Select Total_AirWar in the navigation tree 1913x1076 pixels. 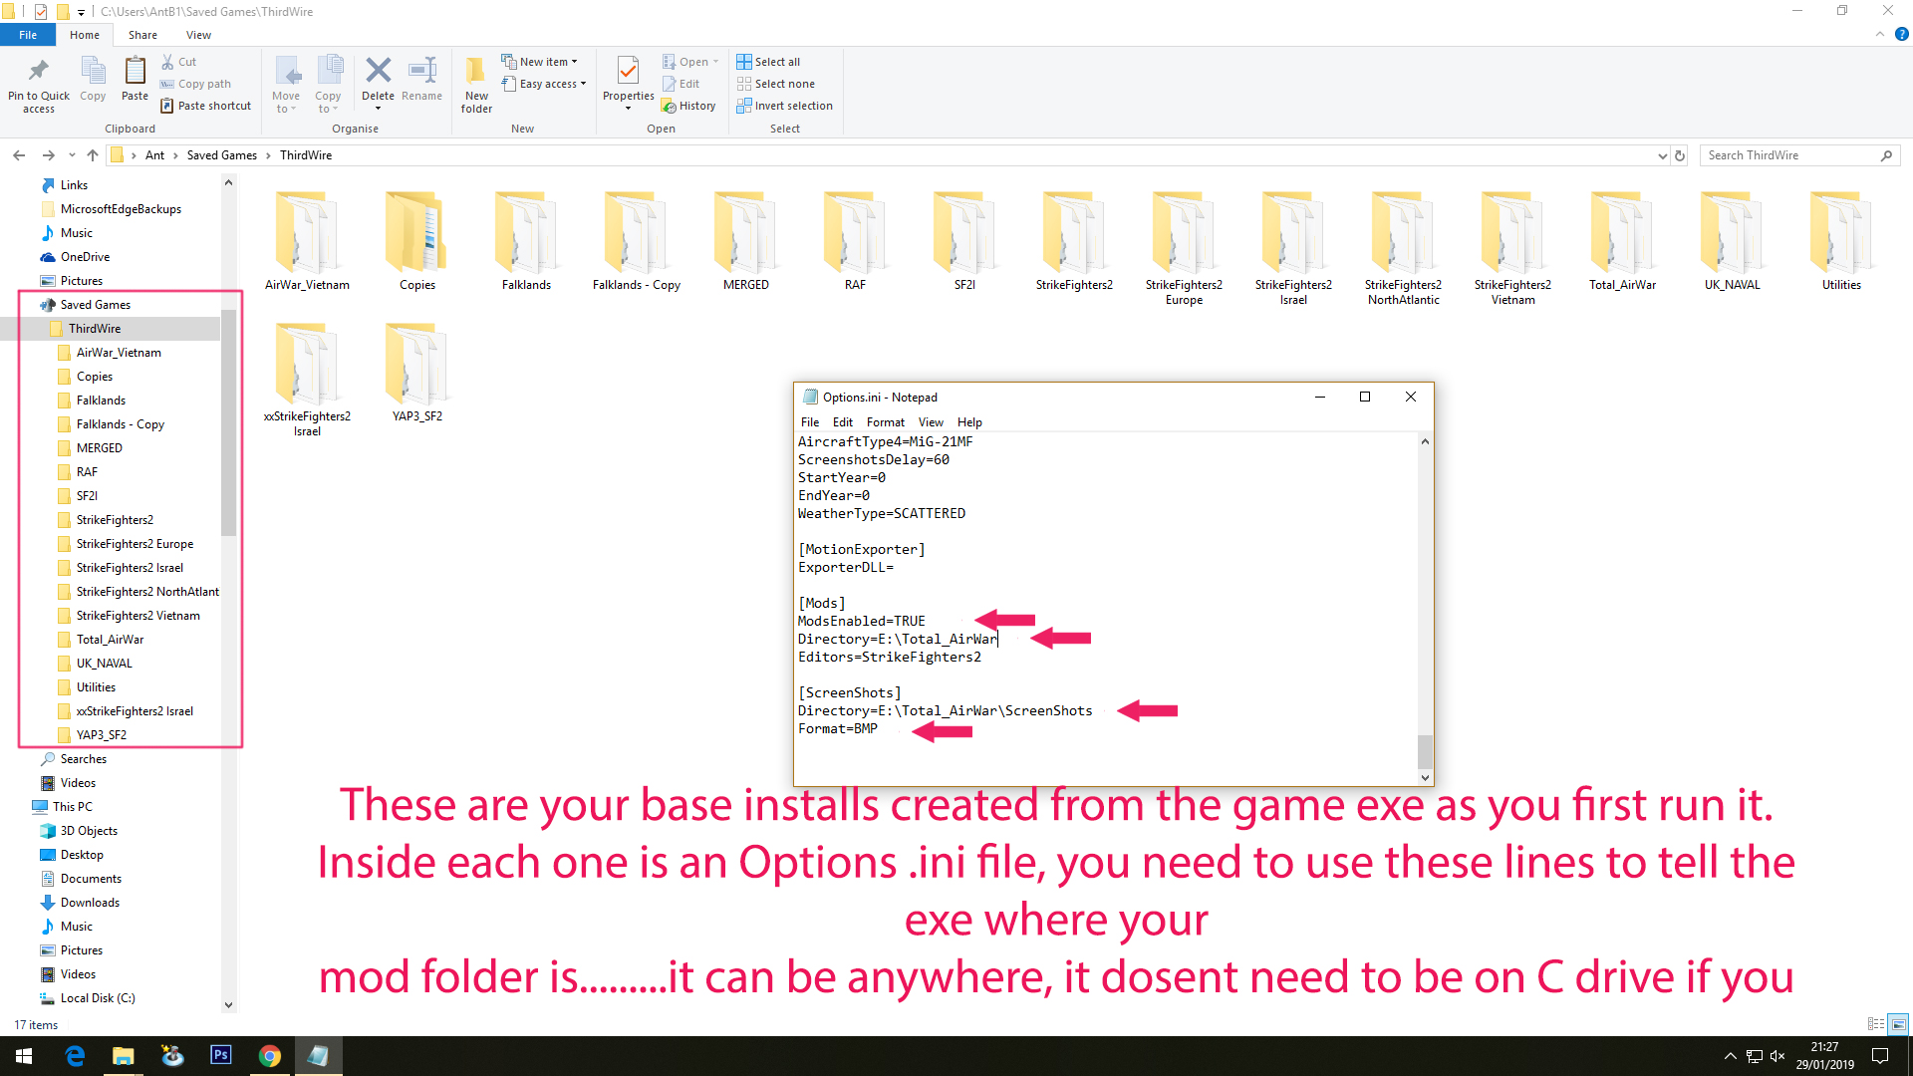(x=110, y=640)
